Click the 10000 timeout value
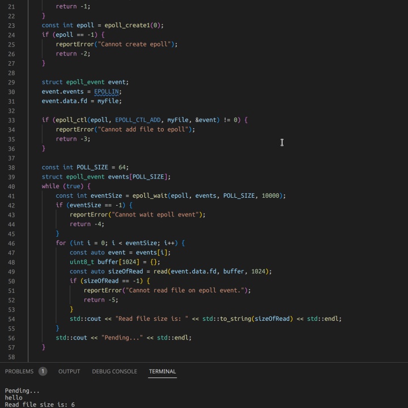The height and width of the screenshot is (408, 408). click(x=270, y=195)
